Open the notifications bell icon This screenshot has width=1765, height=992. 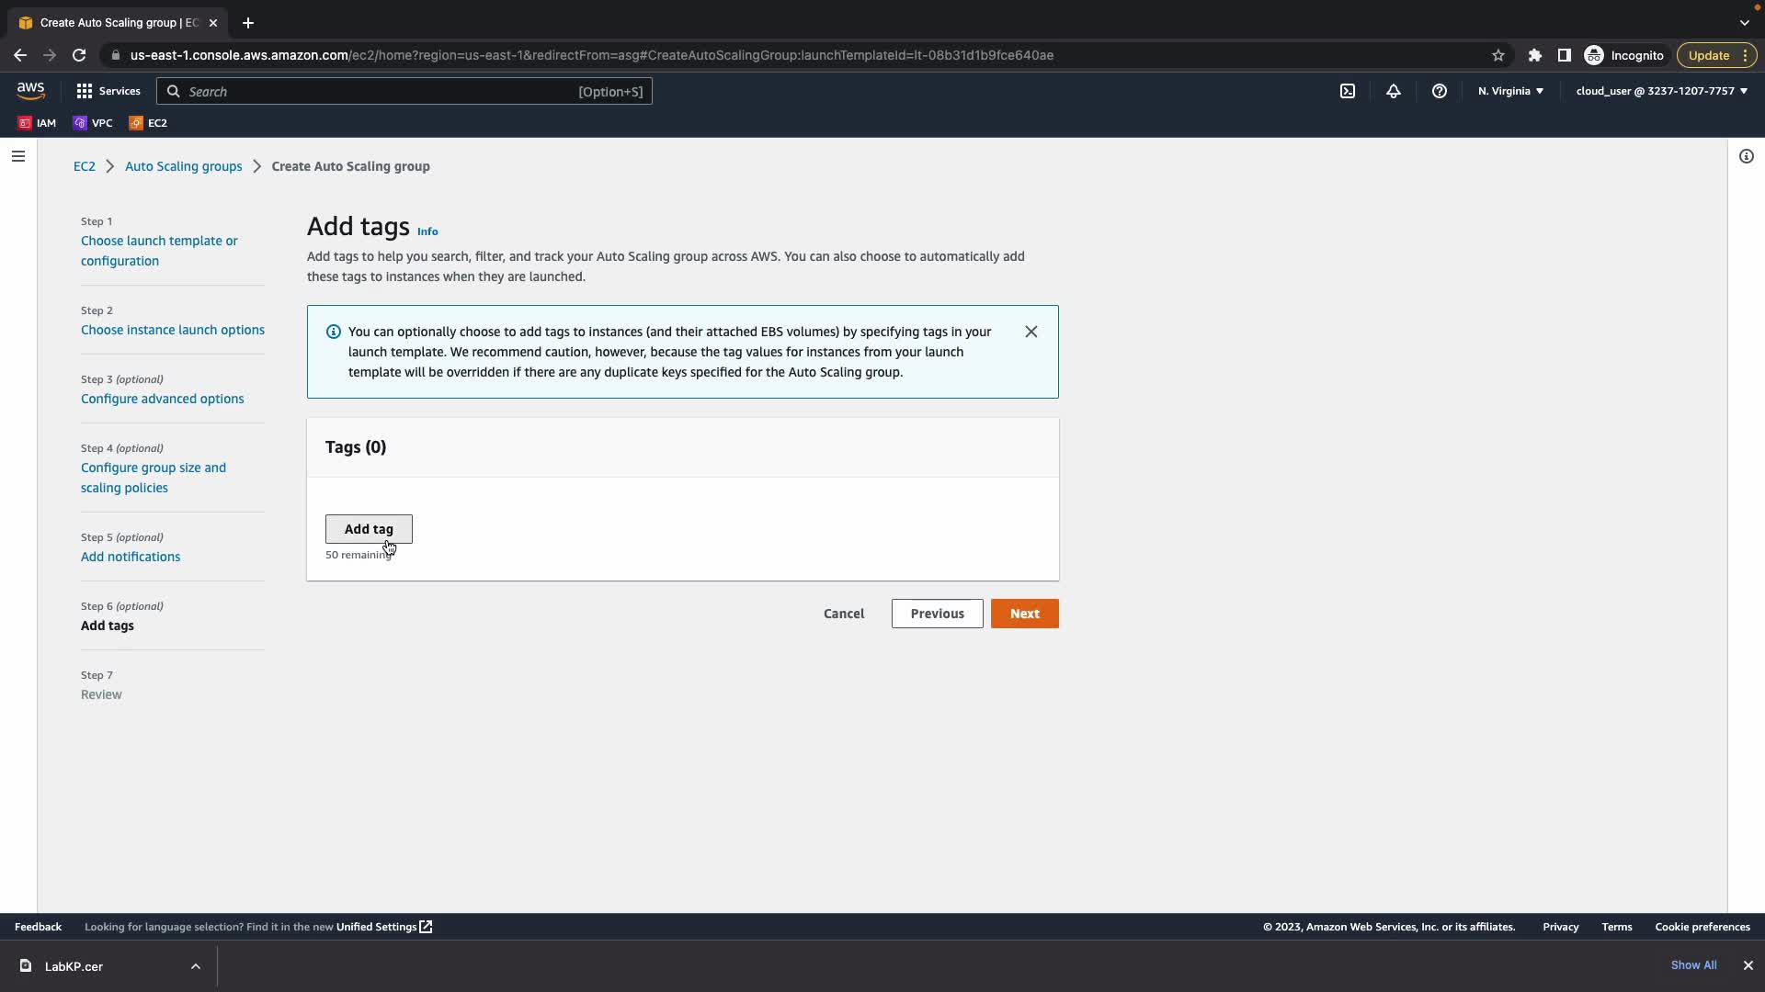pyautogui.click(x=1394, y=91)
